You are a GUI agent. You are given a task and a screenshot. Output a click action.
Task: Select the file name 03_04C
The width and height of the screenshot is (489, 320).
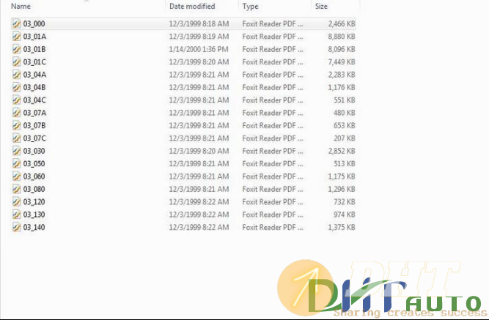(x=34, y=100)
